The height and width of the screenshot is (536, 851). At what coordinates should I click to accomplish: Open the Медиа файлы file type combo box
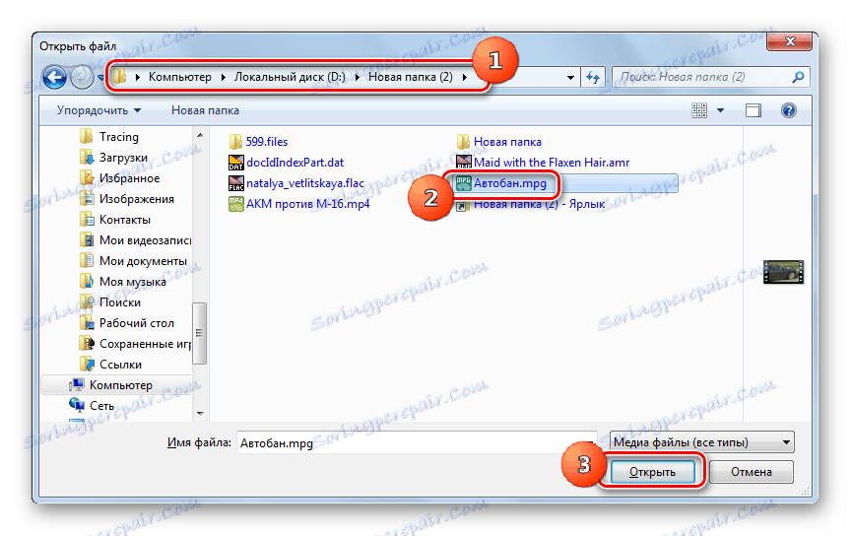pyautogui.click(x=701, y=442)
